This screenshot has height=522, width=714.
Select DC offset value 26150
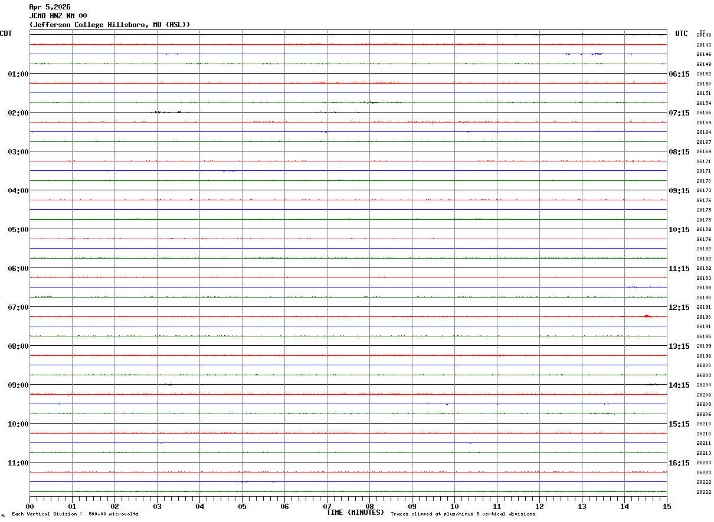(703, 84)
